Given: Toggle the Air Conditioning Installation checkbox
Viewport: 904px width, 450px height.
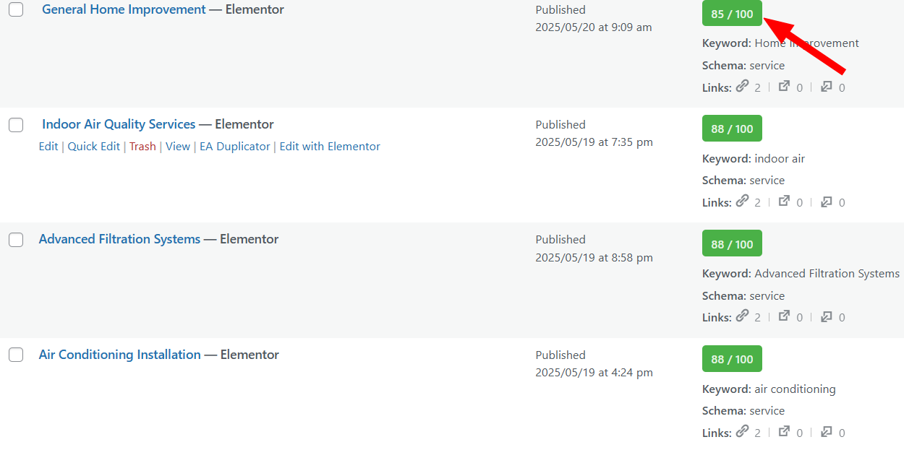Looking at the screenshot, I should click(x=16, y=355).
